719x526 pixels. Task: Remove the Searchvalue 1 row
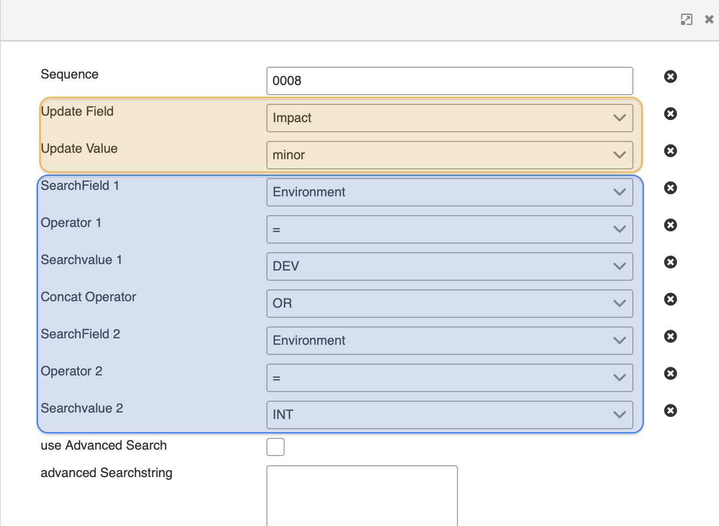click(670, 262)
